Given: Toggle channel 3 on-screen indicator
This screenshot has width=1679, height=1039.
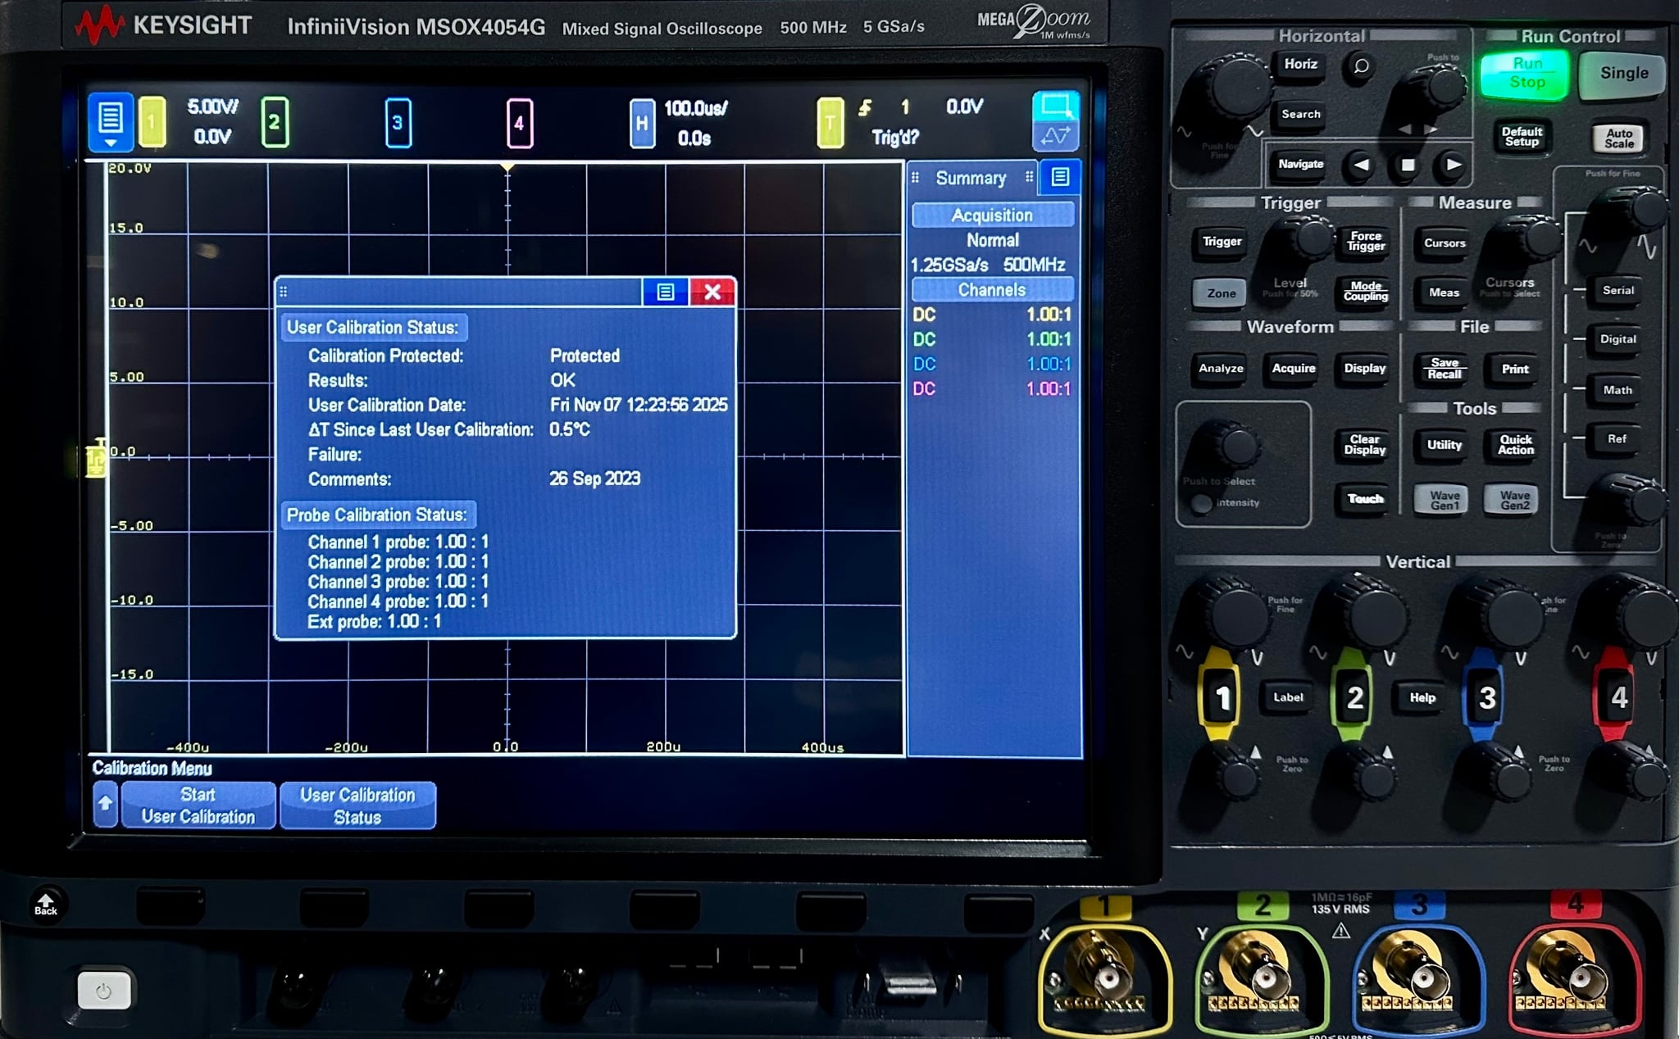Looking at the screenshot, I should pos(398,123).
